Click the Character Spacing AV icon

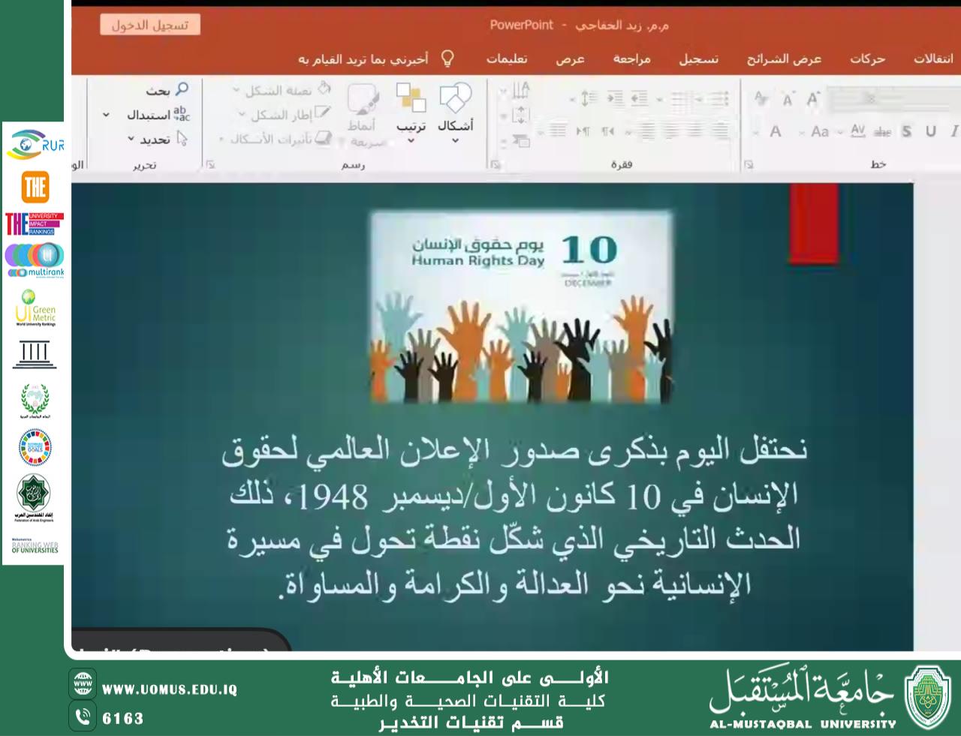click(858, 131)
